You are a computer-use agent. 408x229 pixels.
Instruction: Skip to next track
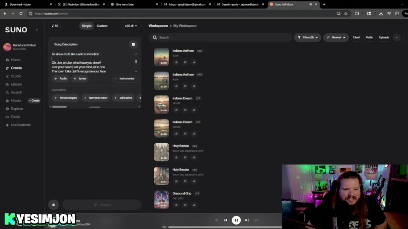247,220
